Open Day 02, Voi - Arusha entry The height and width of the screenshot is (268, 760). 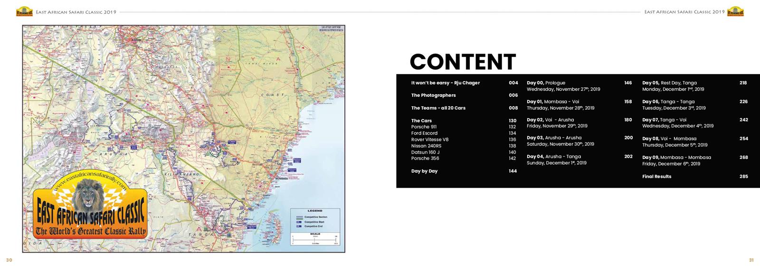pos(550,120)
